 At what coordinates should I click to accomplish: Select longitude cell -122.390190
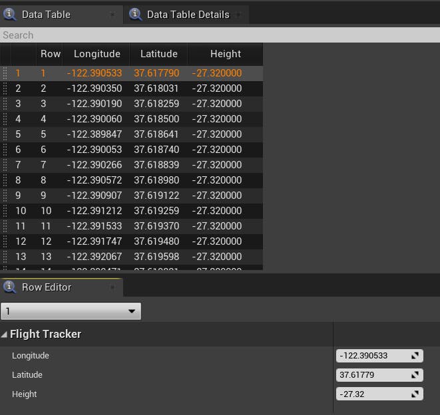click(95, 104)
